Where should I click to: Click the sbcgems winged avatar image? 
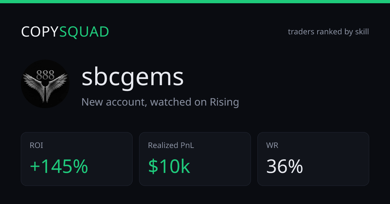click(45, 84)
